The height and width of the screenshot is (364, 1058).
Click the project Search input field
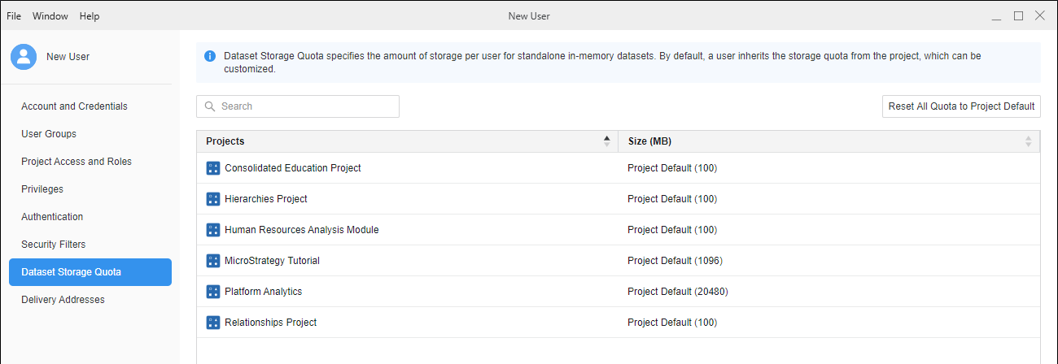(x=298, y=106)
